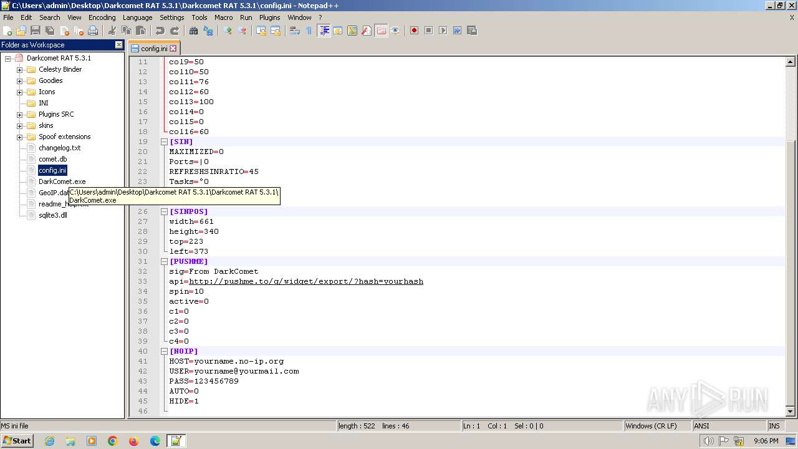Open Find dialog binoculars icon
798x449 pixels.
click(194, 31)
